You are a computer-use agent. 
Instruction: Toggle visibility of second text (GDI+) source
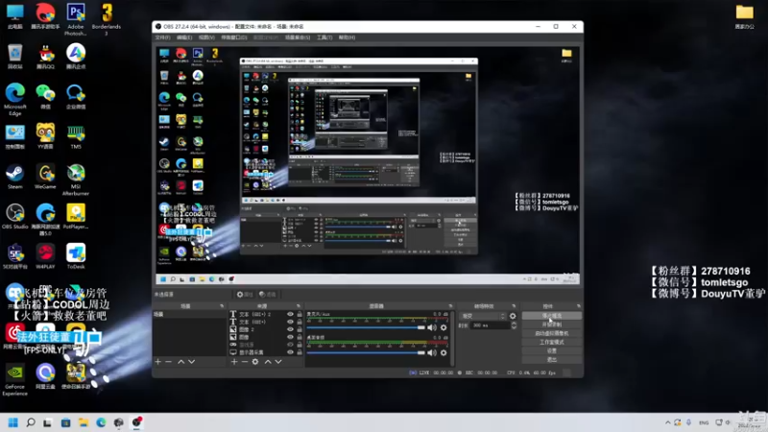coord(290,322)
